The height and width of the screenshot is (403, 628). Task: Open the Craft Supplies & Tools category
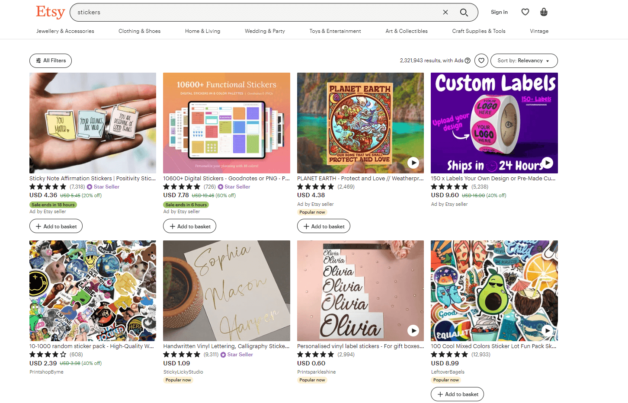[x=479, y=31]
